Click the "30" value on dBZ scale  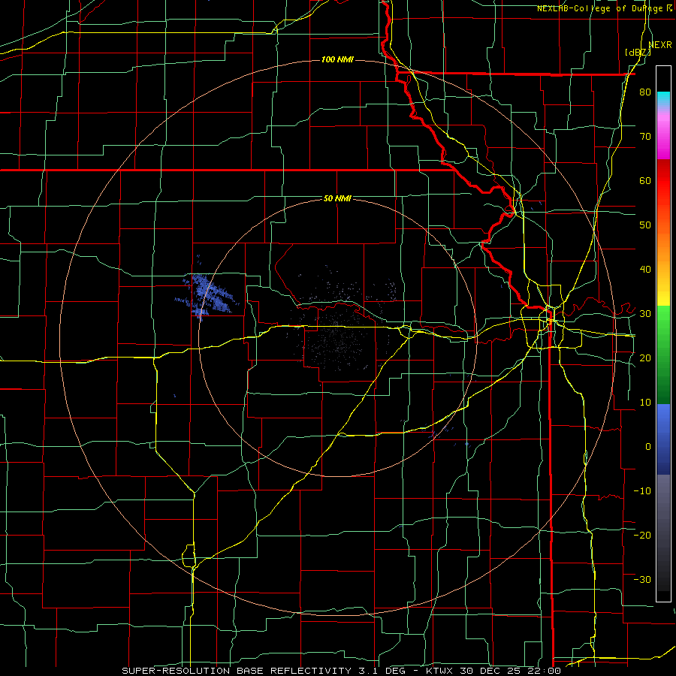[x=645, y=314]
